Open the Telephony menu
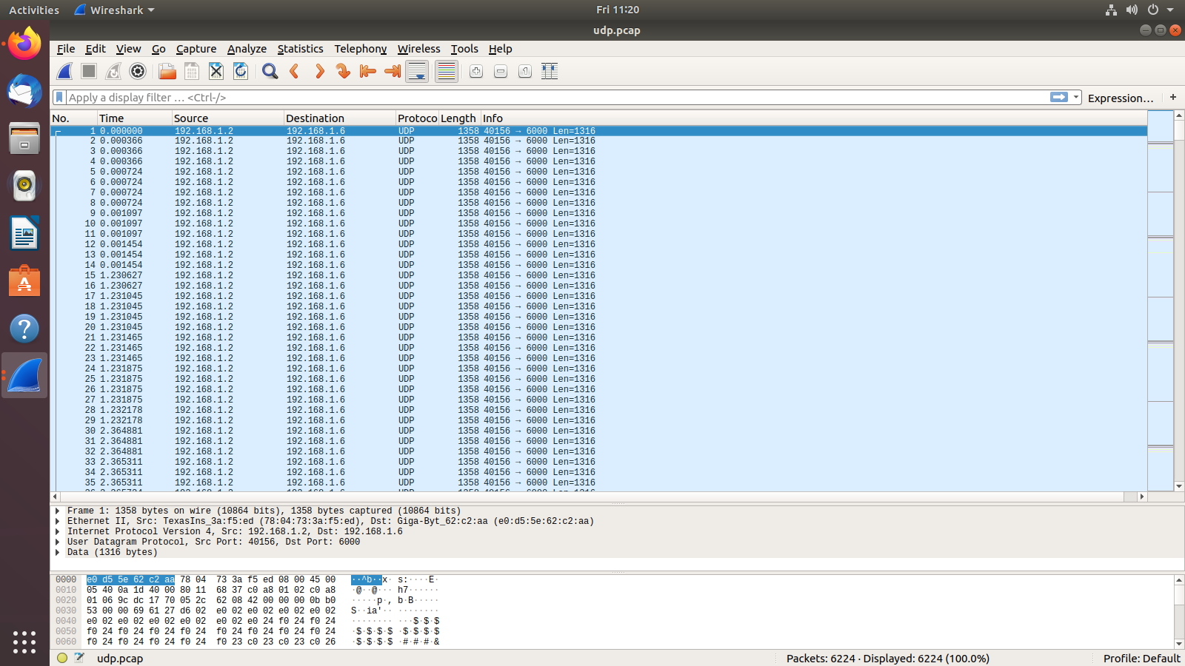Image resolution: width=1185 pixels, height=666 pixels. (x=360, y=49)
